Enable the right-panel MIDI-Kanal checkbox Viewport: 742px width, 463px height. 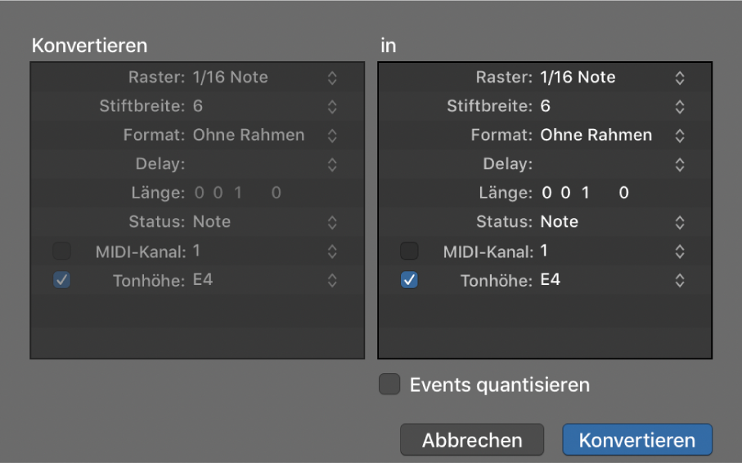(410, 252)
